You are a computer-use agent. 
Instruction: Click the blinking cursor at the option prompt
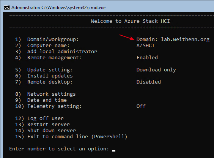pyautogui.click(x=114, y=151)
